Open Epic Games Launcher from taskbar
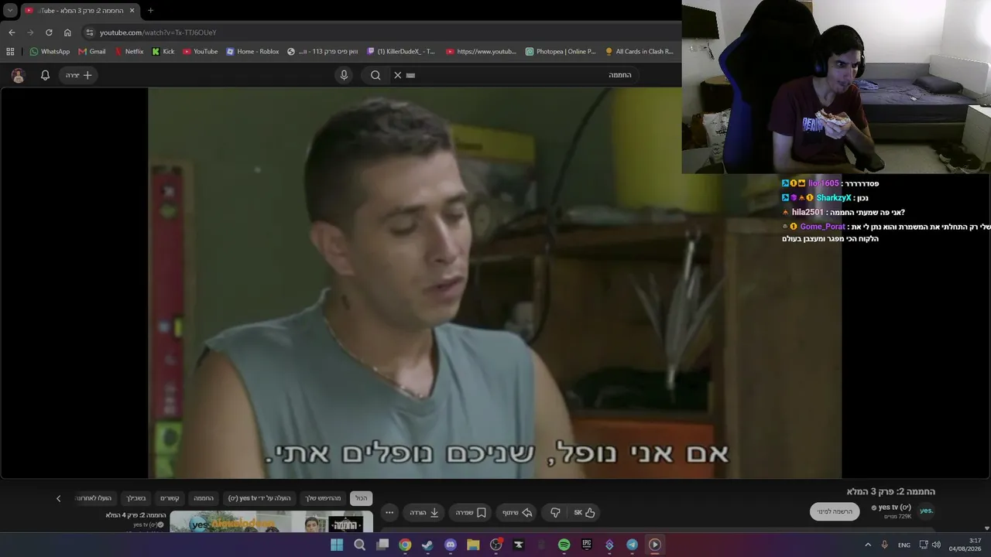 [587, 545]
